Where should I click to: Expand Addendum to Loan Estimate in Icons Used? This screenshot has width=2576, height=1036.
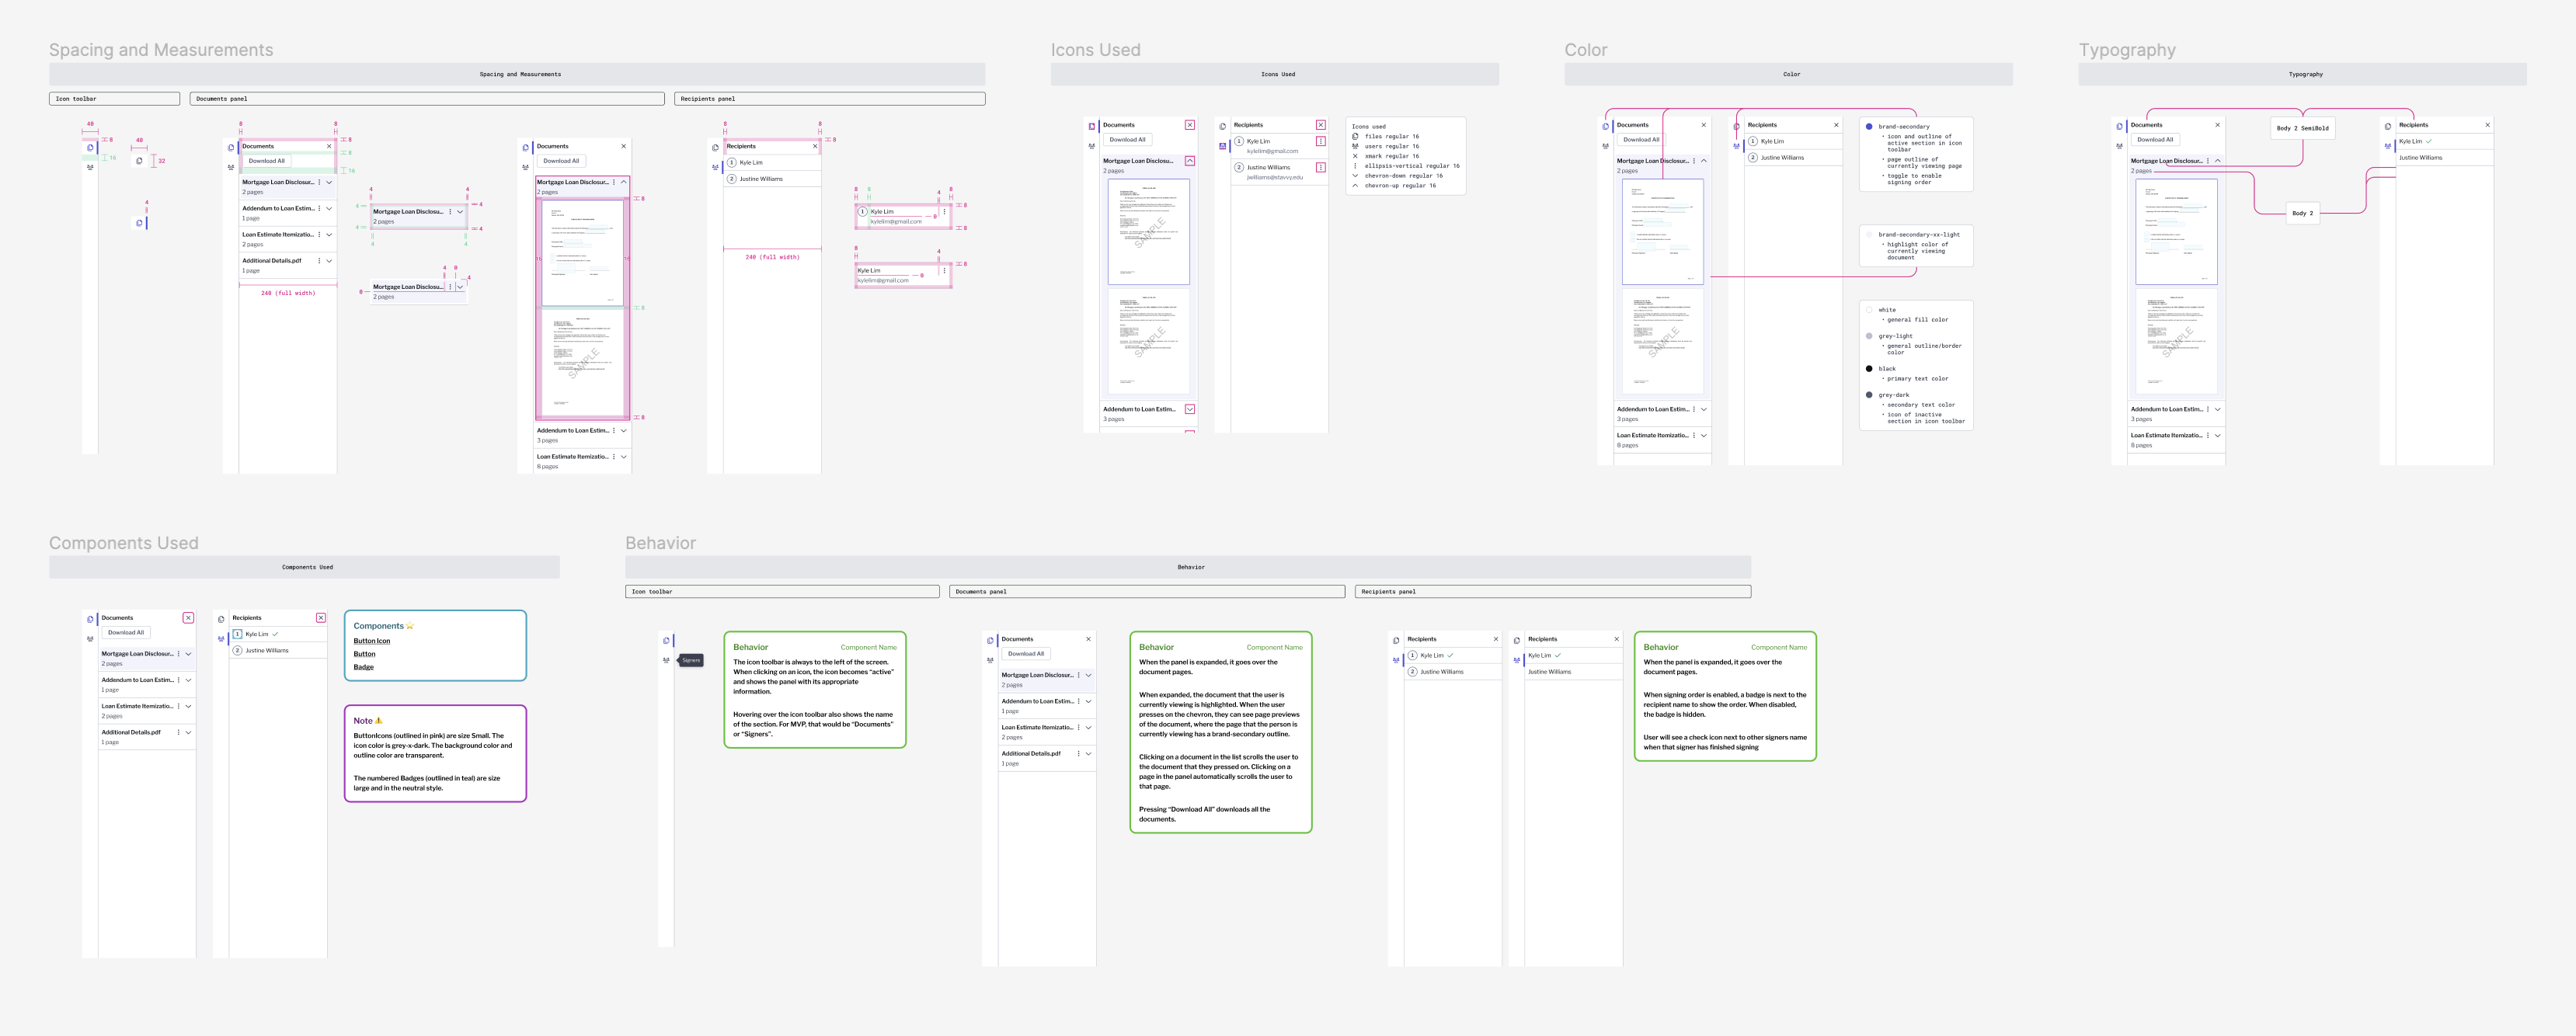pos(1189,409)
